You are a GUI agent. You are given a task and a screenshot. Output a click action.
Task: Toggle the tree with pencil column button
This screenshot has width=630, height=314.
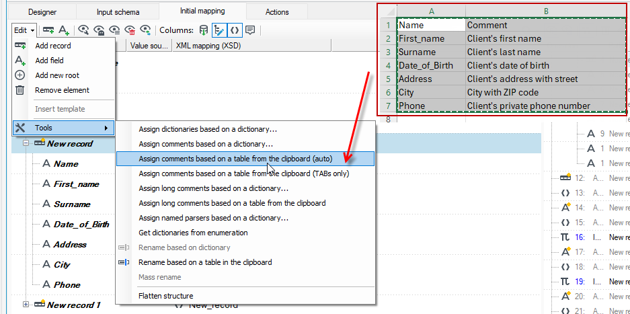219,30
